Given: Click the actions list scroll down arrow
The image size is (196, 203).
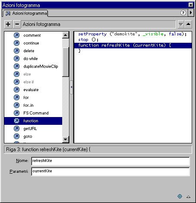Looking at the screenshot, I should coord(66,139).
